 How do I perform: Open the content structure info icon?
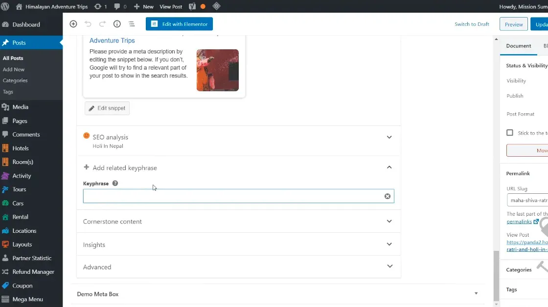[x=117, y=24]
